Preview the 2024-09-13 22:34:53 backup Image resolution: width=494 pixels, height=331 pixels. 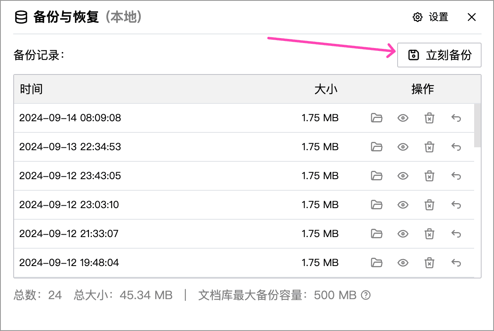(403, 147)
